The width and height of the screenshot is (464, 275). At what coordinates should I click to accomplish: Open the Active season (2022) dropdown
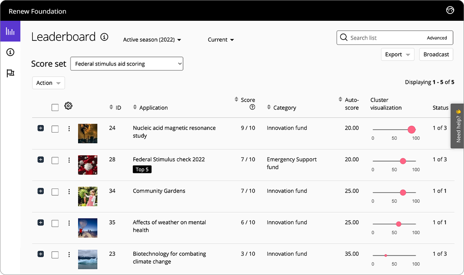tap(152, 39)
